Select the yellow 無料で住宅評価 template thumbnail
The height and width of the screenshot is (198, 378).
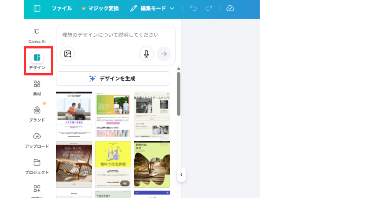113,164
